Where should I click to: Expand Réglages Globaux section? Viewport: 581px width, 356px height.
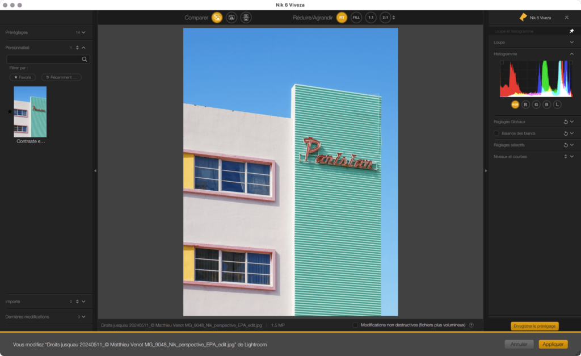(572, 122)
